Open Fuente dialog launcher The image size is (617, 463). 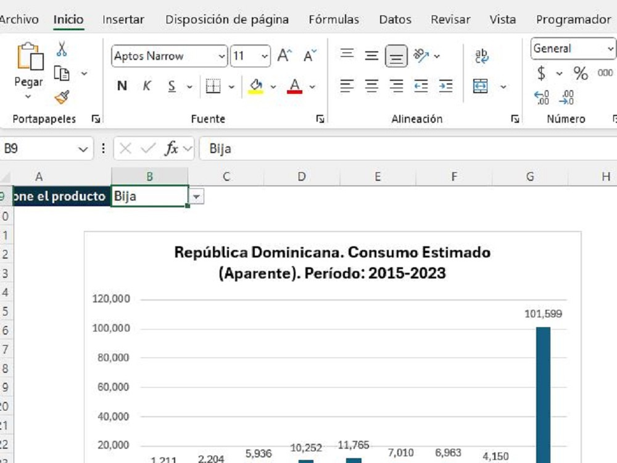coord(320,119)
